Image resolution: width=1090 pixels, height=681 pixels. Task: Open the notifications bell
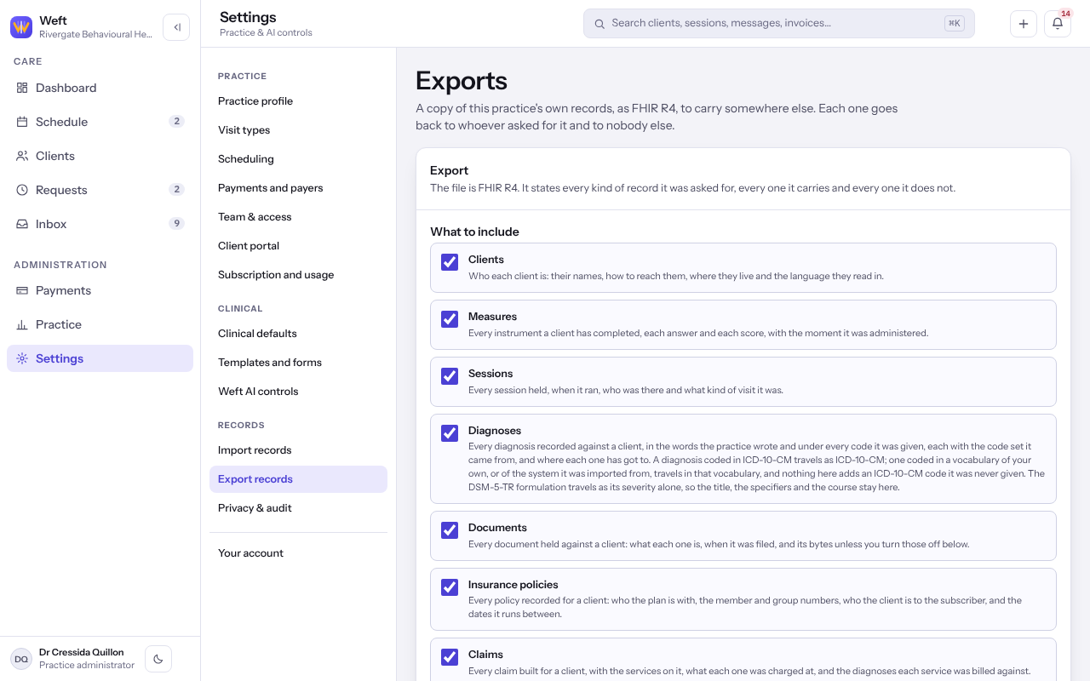(1058, 24)
